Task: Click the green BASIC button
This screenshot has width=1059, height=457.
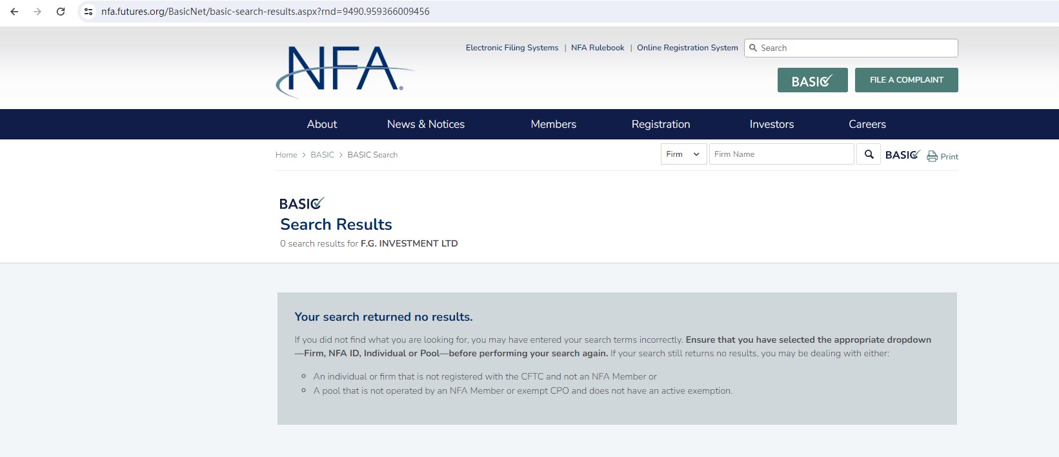Action: [x=812, y=80]
